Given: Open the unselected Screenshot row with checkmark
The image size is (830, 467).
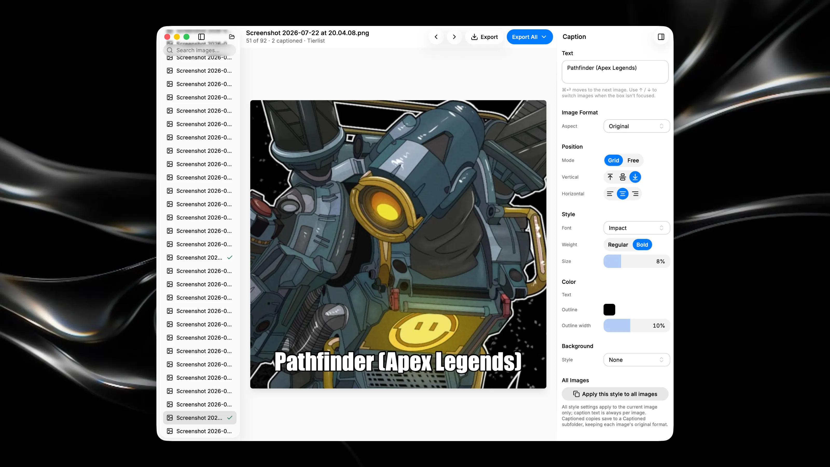Looking at the screenshot, I should click(x=200, y=258).
